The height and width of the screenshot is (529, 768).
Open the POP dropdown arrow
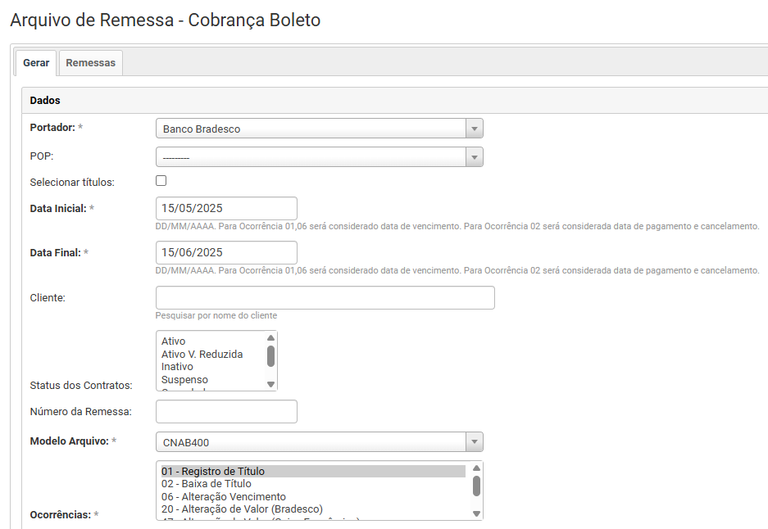[474, 156]
